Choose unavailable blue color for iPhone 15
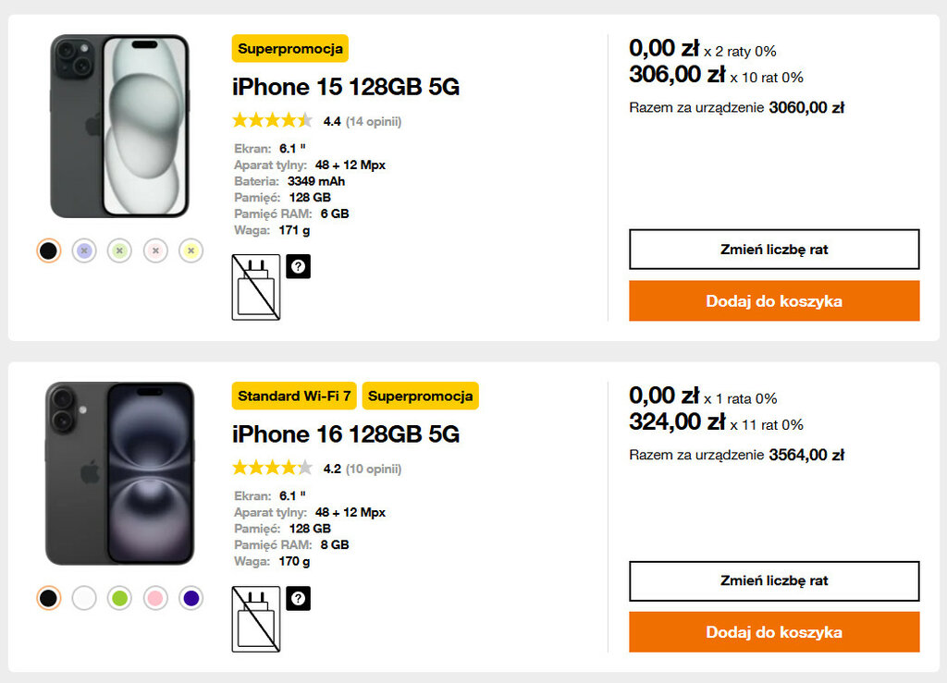This screenshot has height=683, width=947. tap(84, 250)
